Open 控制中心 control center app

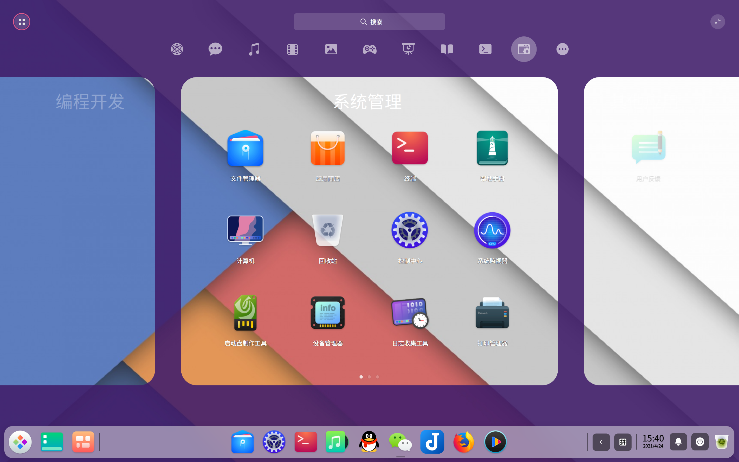(x=410, y=230)
